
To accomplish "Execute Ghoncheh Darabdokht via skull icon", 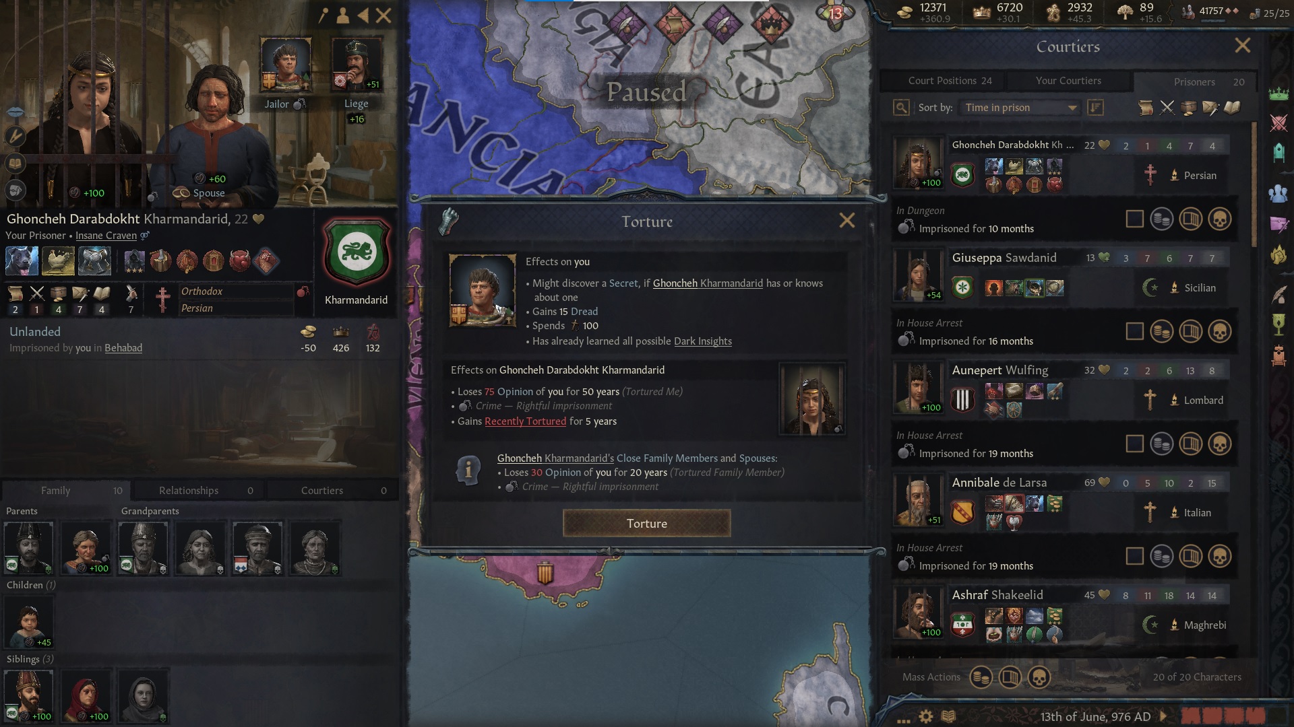I will tap(1219, 219).
